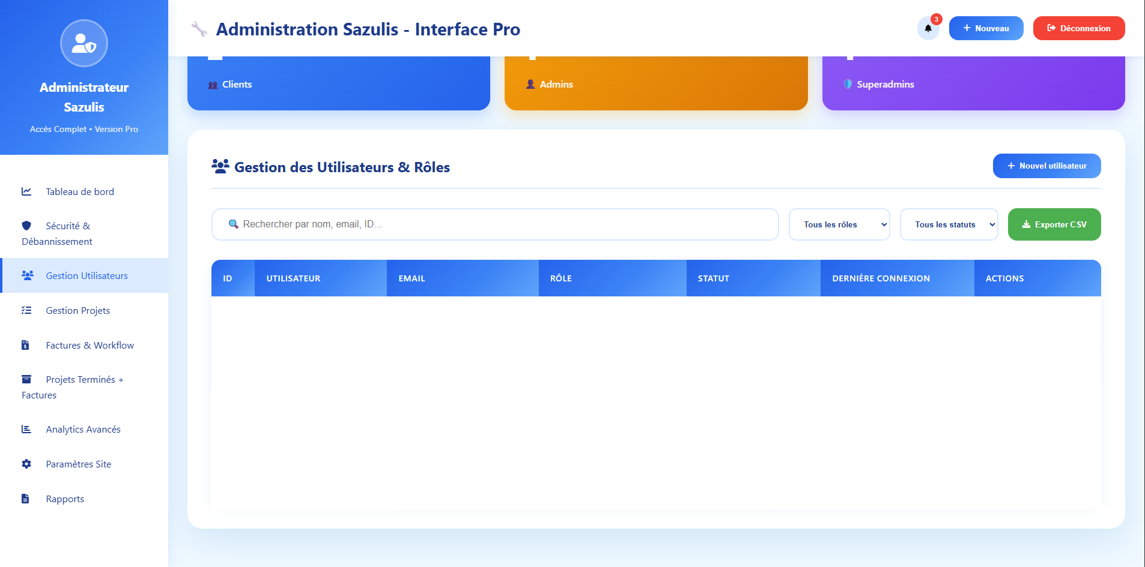
Task: Click the Gestion Projets list icon
Action: [x=26, y=310]
